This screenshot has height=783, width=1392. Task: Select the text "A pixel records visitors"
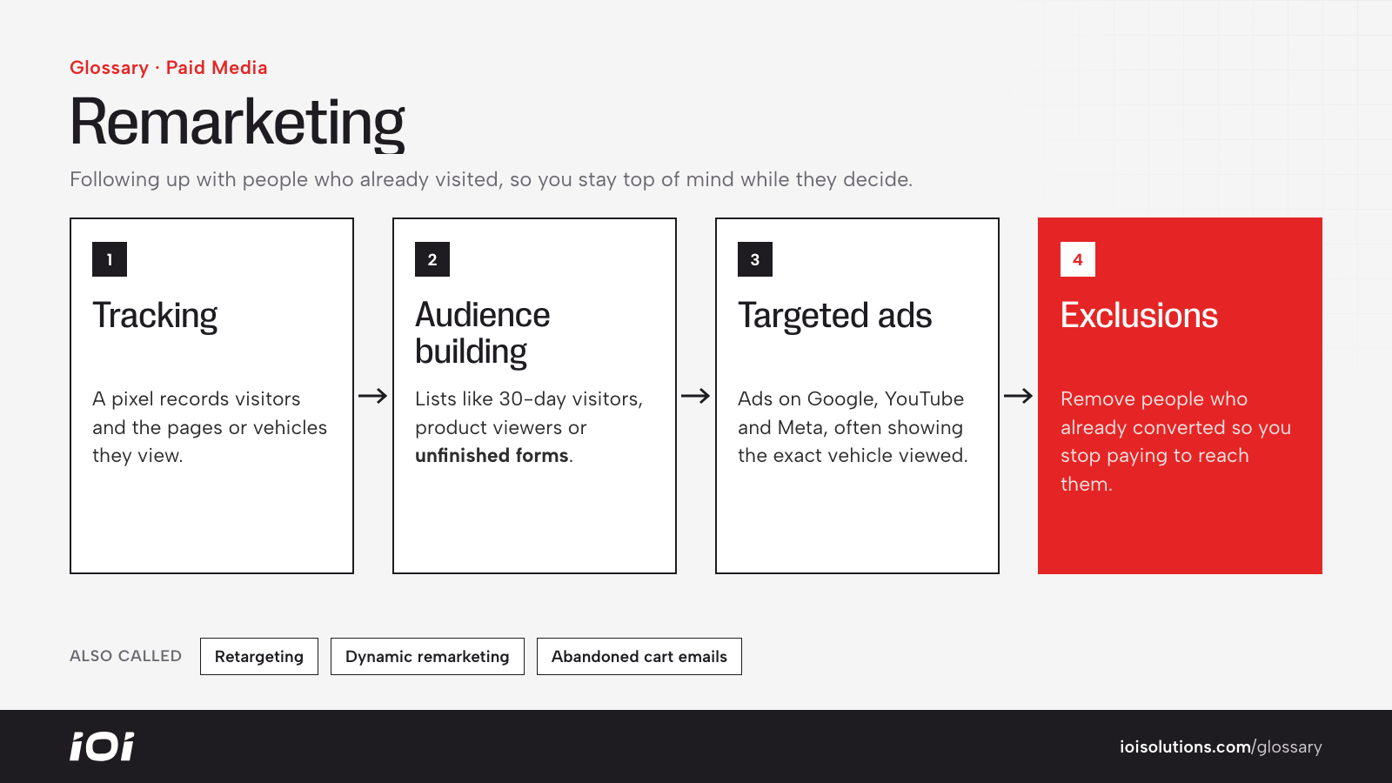(197, 398)
